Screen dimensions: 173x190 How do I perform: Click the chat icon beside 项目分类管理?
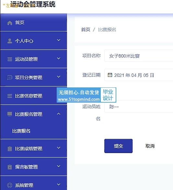tap(10, 78)
